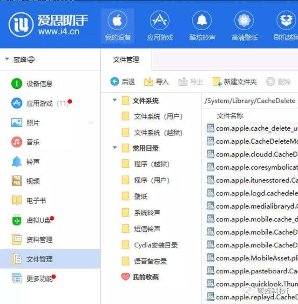
Task: Click the 导入 import button
Action: 156,82
